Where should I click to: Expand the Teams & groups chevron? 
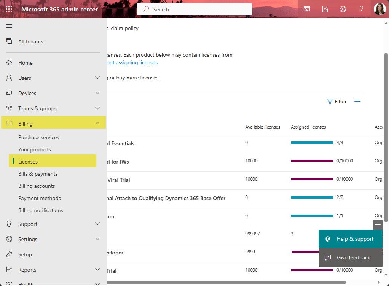click(x=97, y=108)
